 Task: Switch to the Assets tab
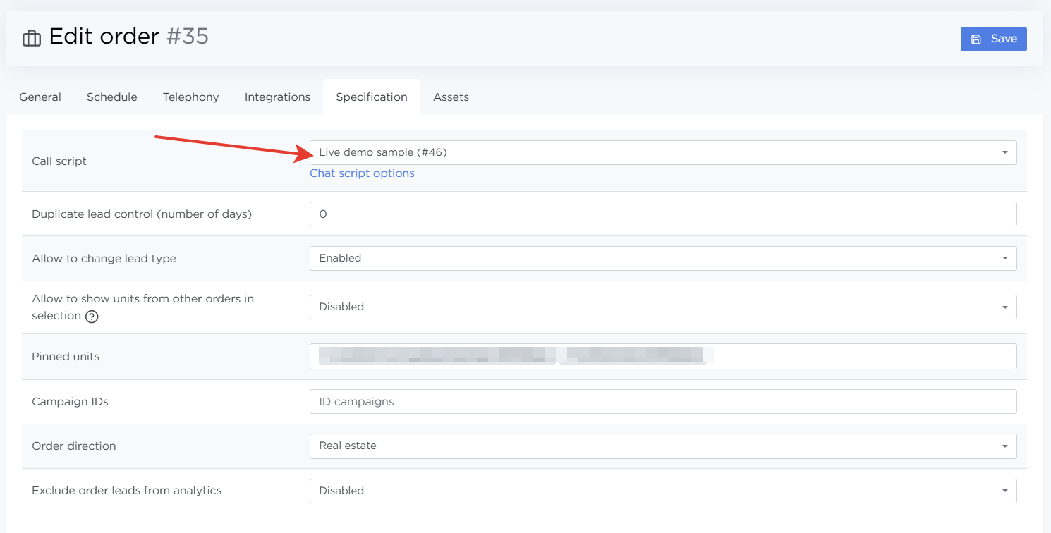(x=451, y=97)
